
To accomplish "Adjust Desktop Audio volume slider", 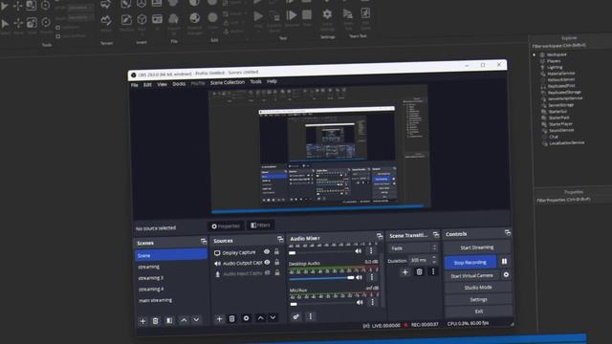I will (321, 278).
